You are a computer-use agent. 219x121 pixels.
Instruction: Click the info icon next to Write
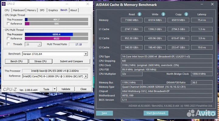163,14
